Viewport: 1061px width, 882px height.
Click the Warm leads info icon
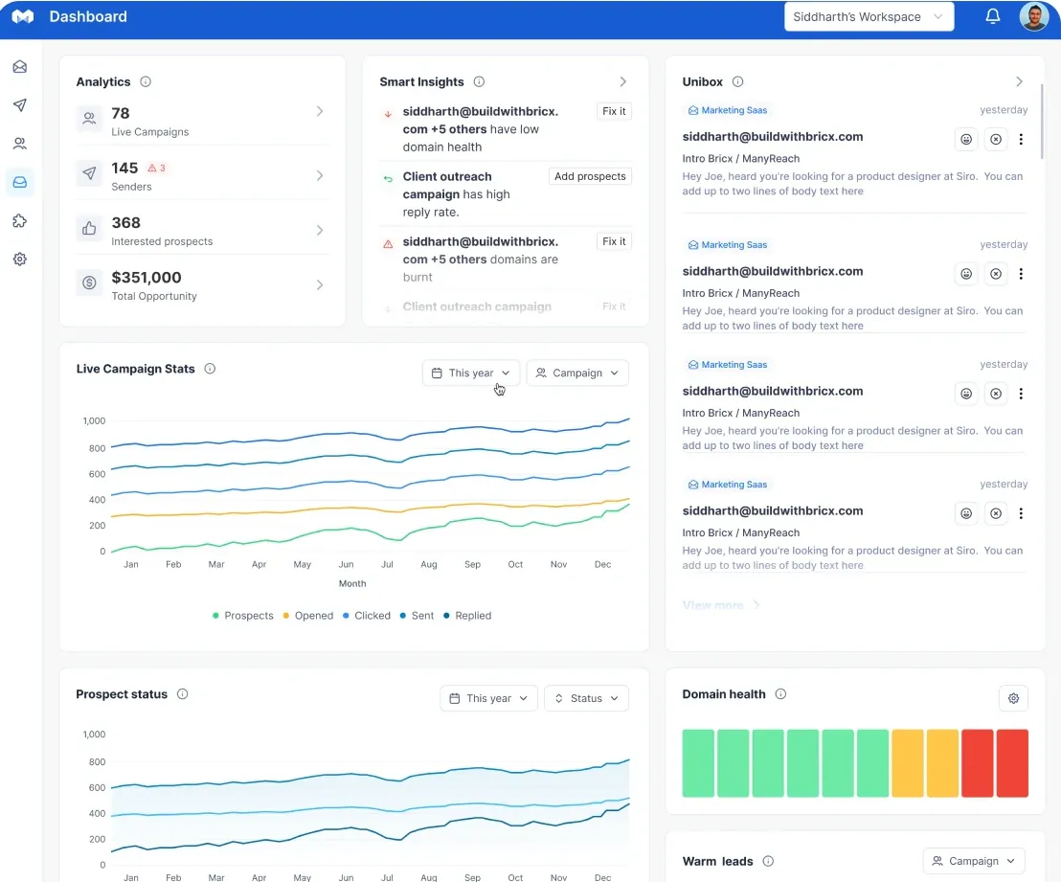(x=768, y=861)
